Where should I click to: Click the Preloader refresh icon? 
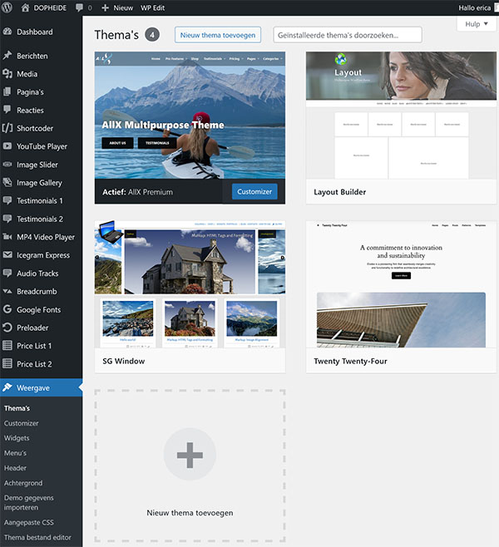(7, 328)
